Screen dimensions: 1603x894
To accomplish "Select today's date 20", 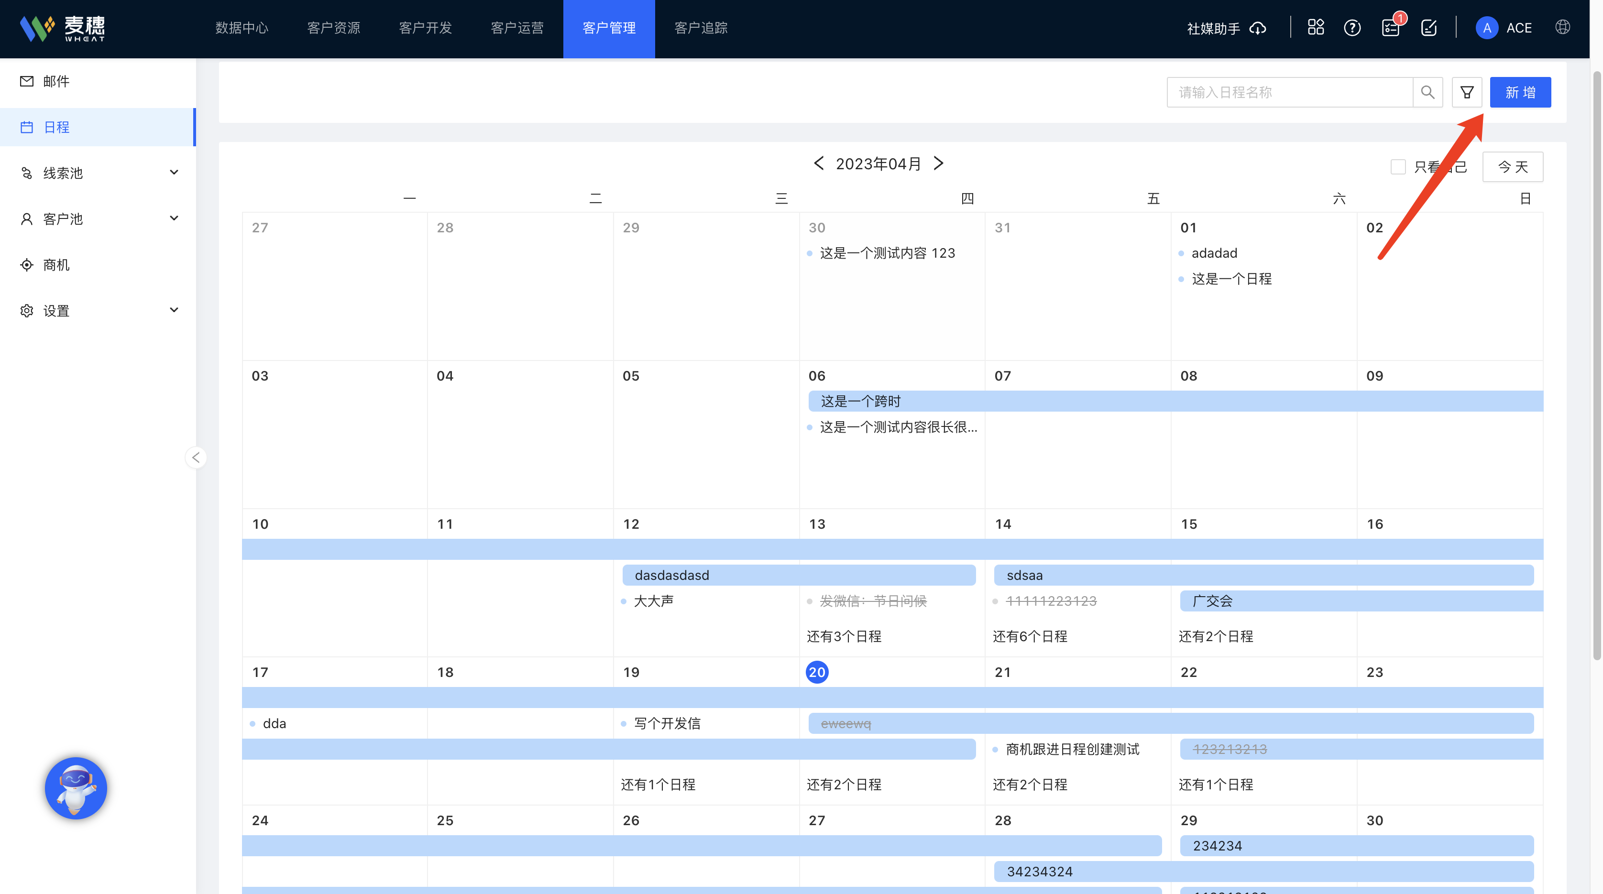I will tap(816, 672).
